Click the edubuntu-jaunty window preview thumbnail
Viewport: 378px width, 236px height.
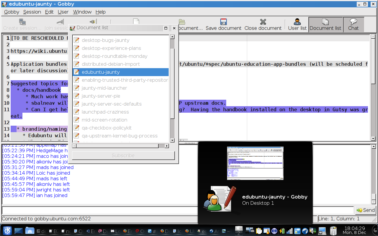255,163
